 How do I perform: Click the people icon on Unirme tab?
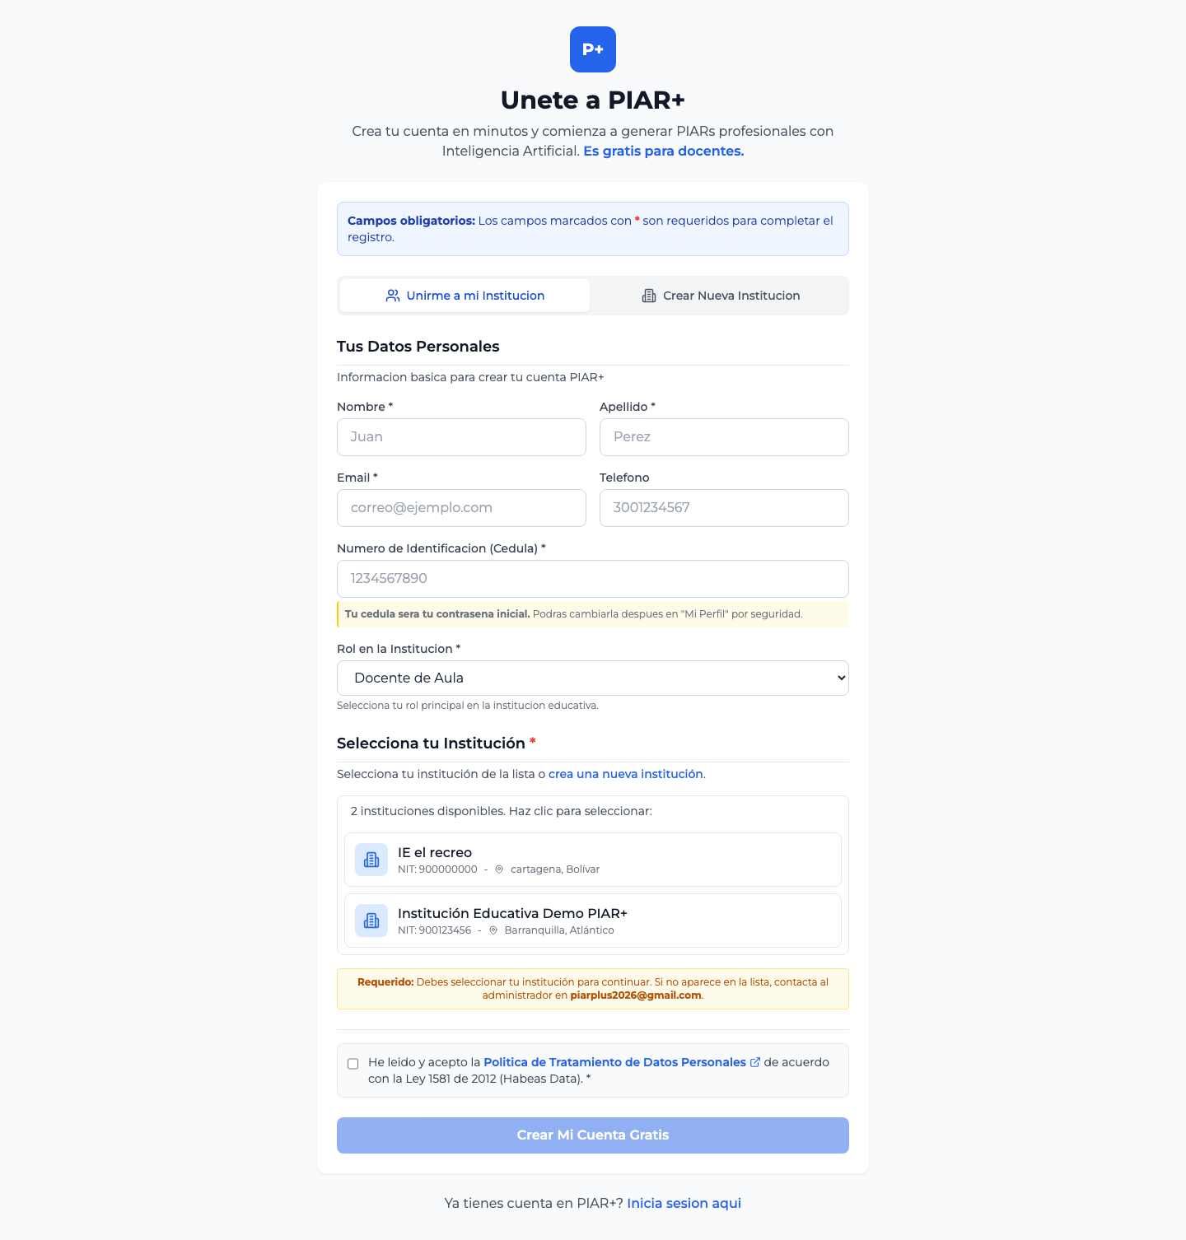pos(393,296)
